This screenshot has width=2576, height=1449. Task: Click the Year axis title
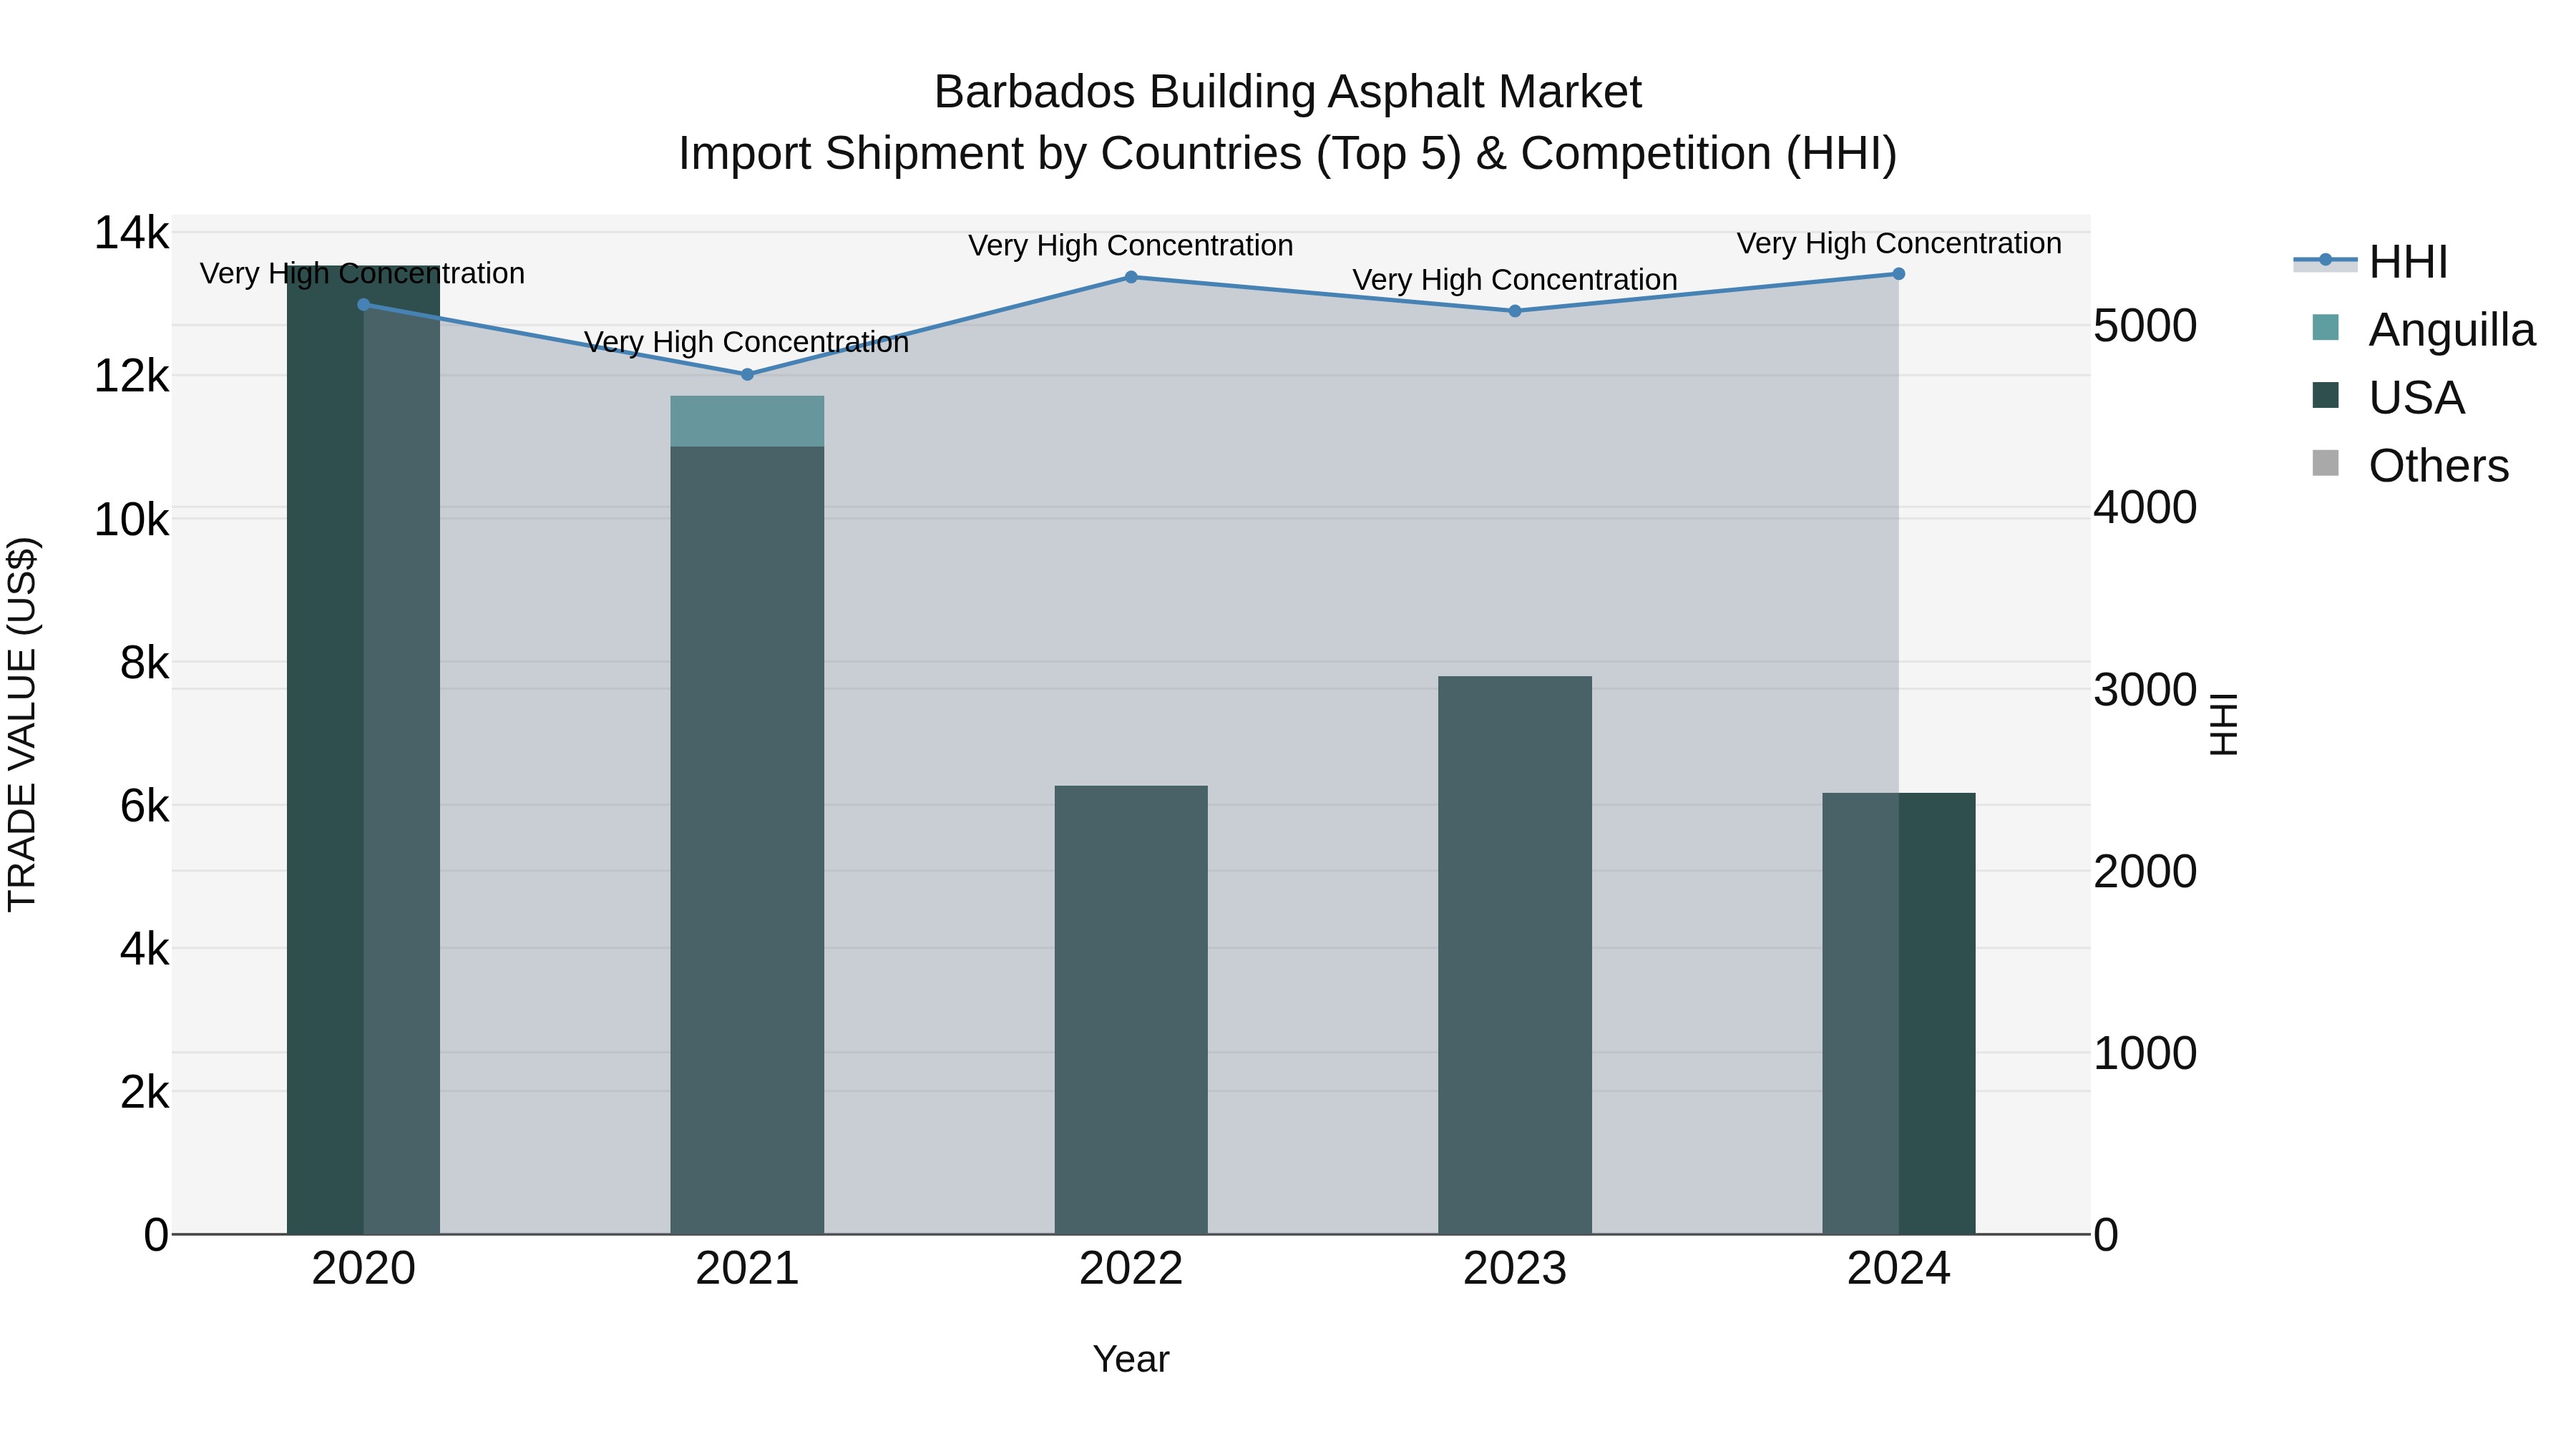(x=1131, y=1360)
